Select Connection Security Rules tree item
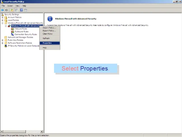182x137 pixels. click(x=26, y=34)
